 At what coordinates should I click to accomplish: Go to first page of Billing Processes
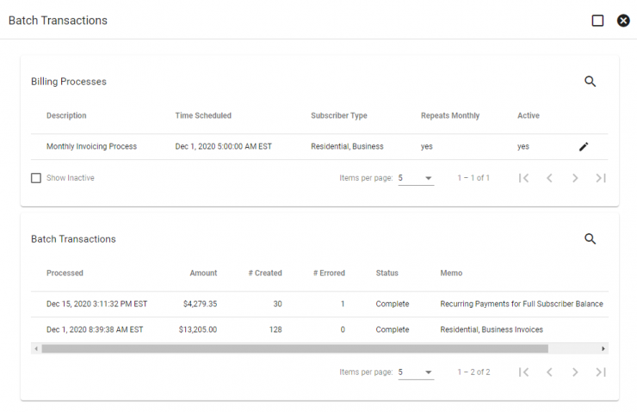pyautogui.click(x=523, y=178)
